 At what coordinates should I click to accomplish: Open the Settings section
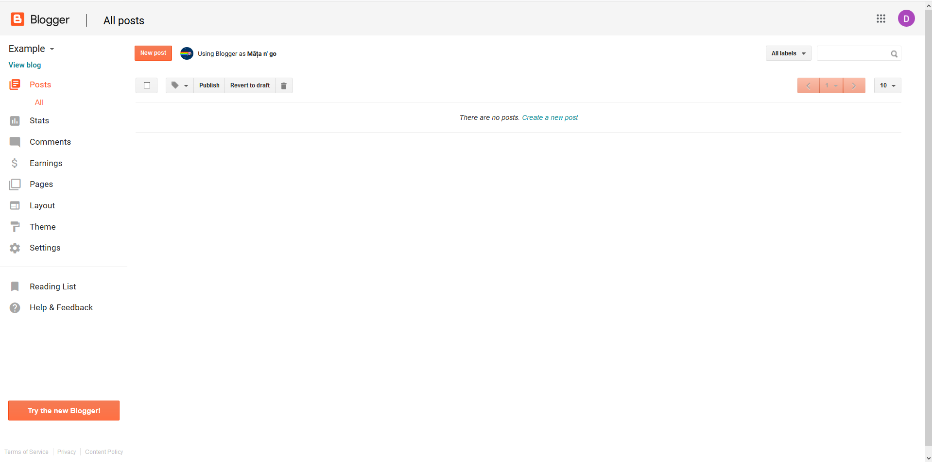(x=45, y=248)
